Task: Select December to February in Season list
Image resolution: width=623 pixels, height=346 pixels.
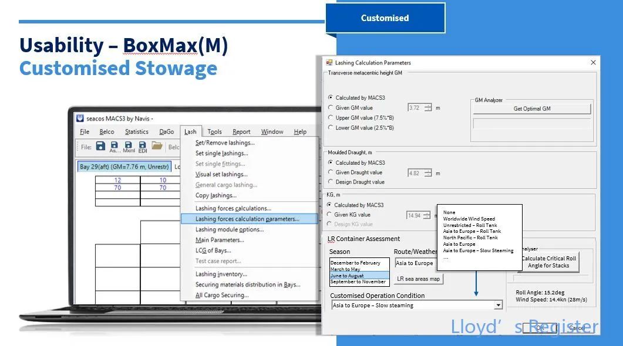Action: coord(359,263)
